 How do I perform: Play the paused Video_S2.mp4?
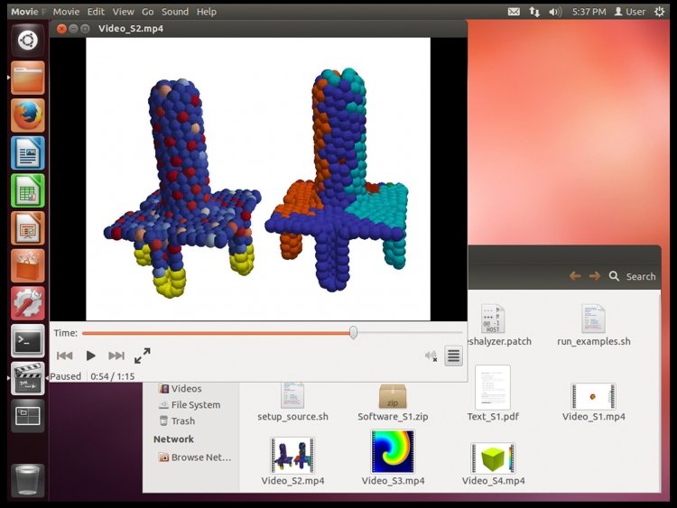click(90, 356)
